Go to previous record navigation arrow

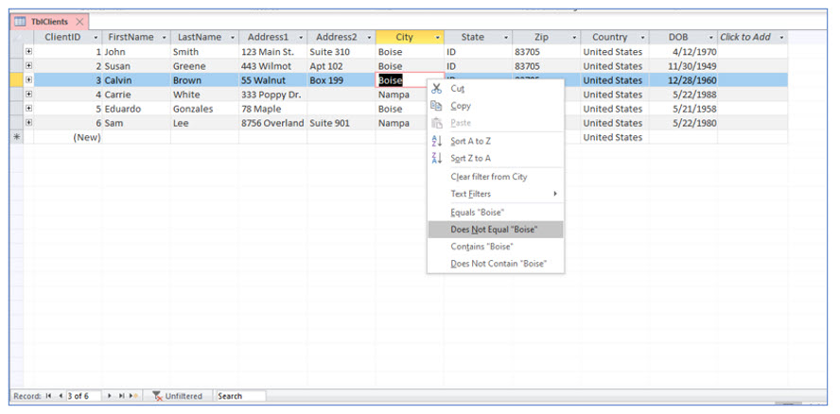[x=60, y=396]
